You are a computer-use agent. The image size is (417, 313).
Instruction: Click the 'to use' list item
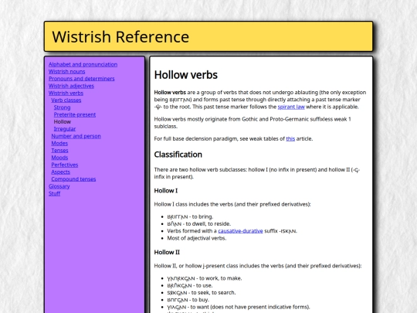[x=190, y=286]
